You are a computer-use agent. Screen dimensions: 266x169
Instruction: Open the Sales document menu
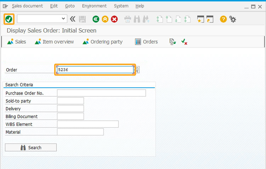[27, 6]
